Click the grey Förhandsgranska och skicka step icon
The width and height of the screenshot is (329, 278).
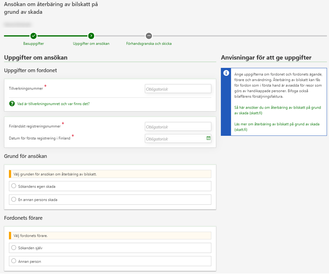click(x=149, y=36)
